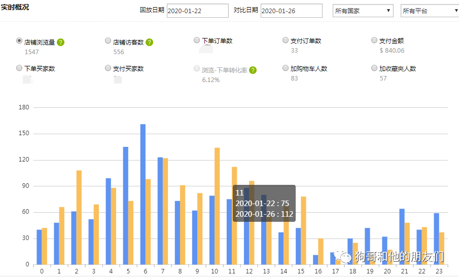Click the blue bar at hour 0

tap(39, 247)
